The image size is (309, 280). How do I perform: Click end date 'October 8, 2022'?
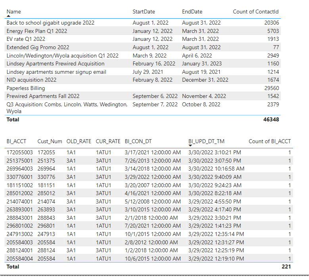[201, 104]
